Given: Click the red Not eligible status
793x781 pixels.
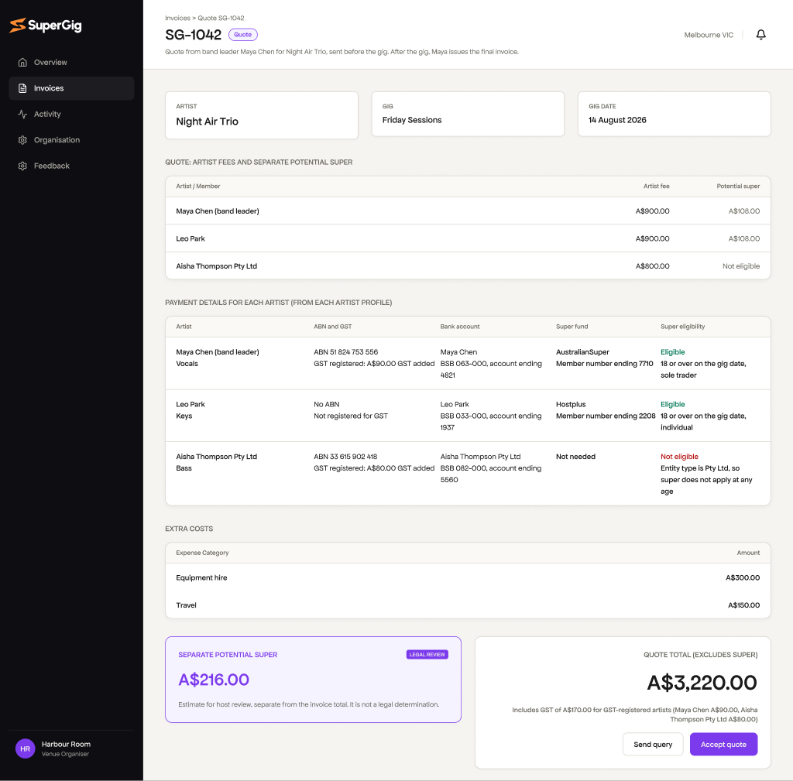Looking at the screenshot, I should 679,457.
